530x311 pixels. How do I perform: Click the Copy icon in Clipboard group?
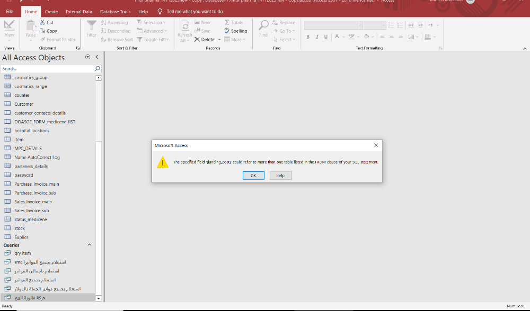click(x=42, y=31)
